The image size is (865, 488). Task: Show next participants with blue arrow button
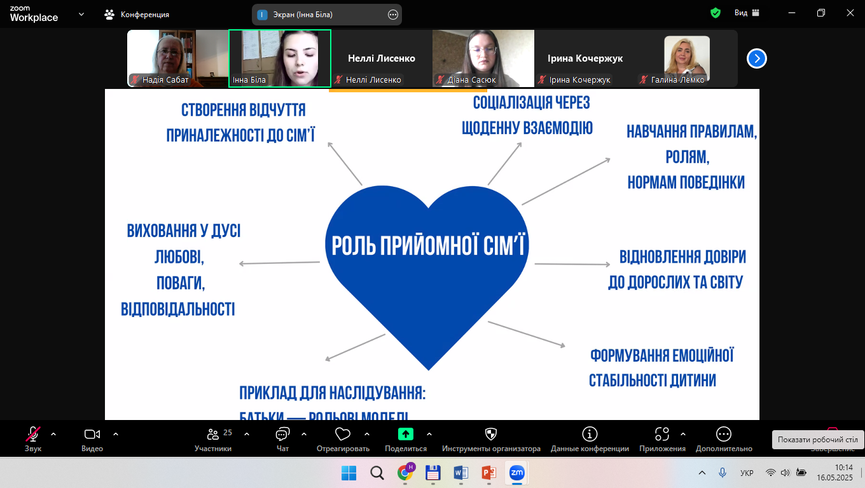(756, 58)
